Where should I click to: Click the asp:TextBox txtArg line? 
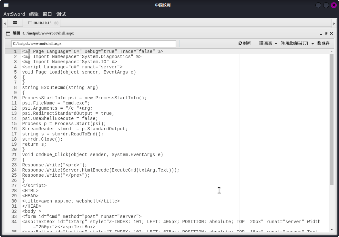tap(171, 224)
